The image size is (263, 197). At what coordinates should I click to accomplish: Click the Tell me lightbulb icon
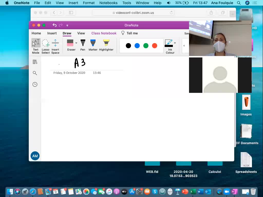click(123, 33)
